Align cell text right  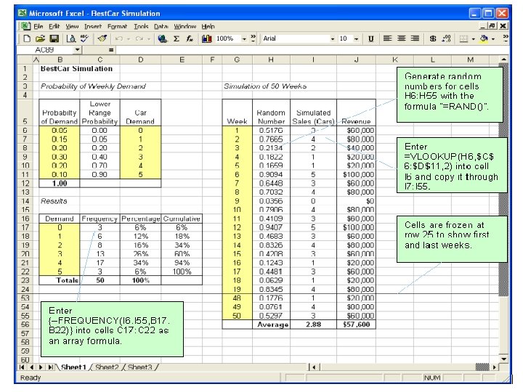pos(415,38)
